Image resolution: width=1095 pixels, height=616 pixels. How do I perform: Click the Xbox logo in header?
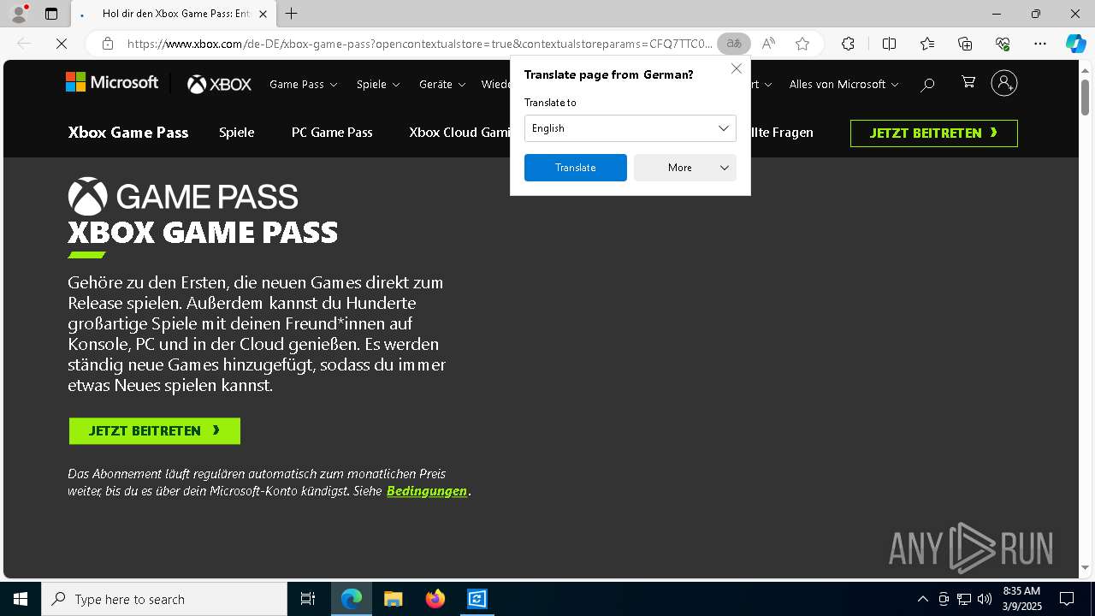[x=219, y=84]
